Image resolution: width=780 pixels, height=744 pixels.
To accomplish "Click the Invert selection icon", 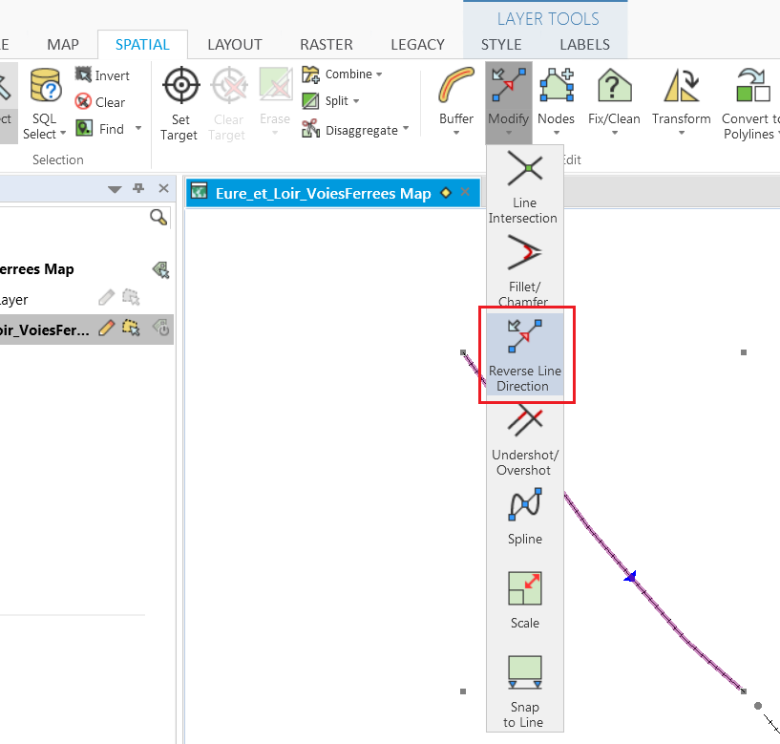I will coord(84,74).
